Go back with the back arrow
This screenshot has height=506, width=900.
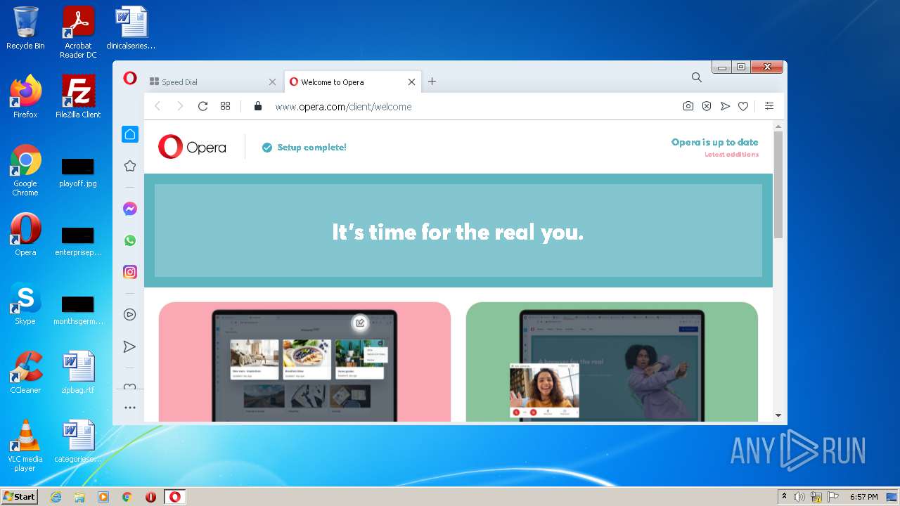click(x=157, y=106)
